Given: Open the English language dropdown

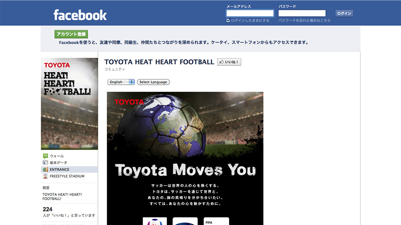Looking at the screenshot, I should pyautogui.click(x=121, y=82).
